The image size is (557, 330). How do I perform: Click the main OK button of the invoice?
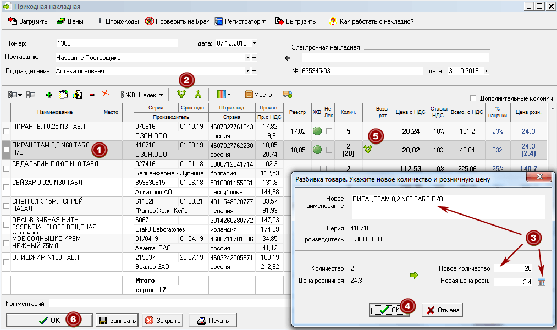[x=49, y=321]
